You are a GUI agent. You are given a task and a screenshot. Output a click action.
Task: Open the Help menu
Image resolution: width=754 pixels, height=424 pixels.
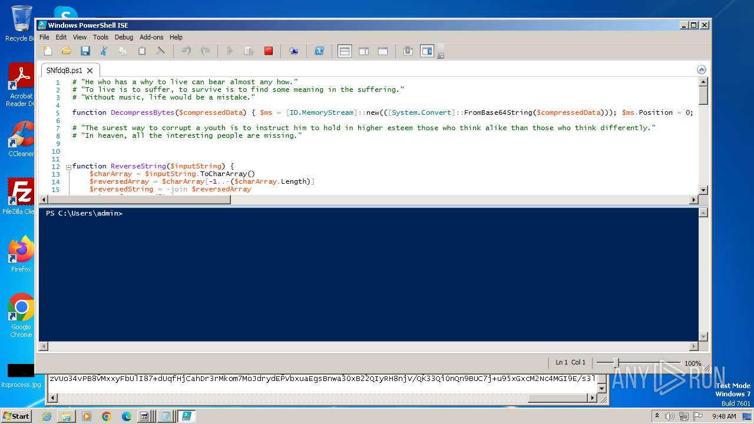(x=176, y=37)
